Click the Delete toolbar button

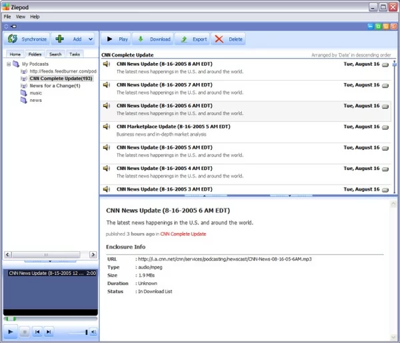(x=228, y=39)
